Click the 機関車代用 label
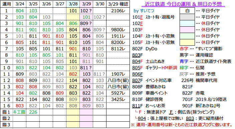The image size is (235, 129). pyautogui.click(x=206, y=80)
